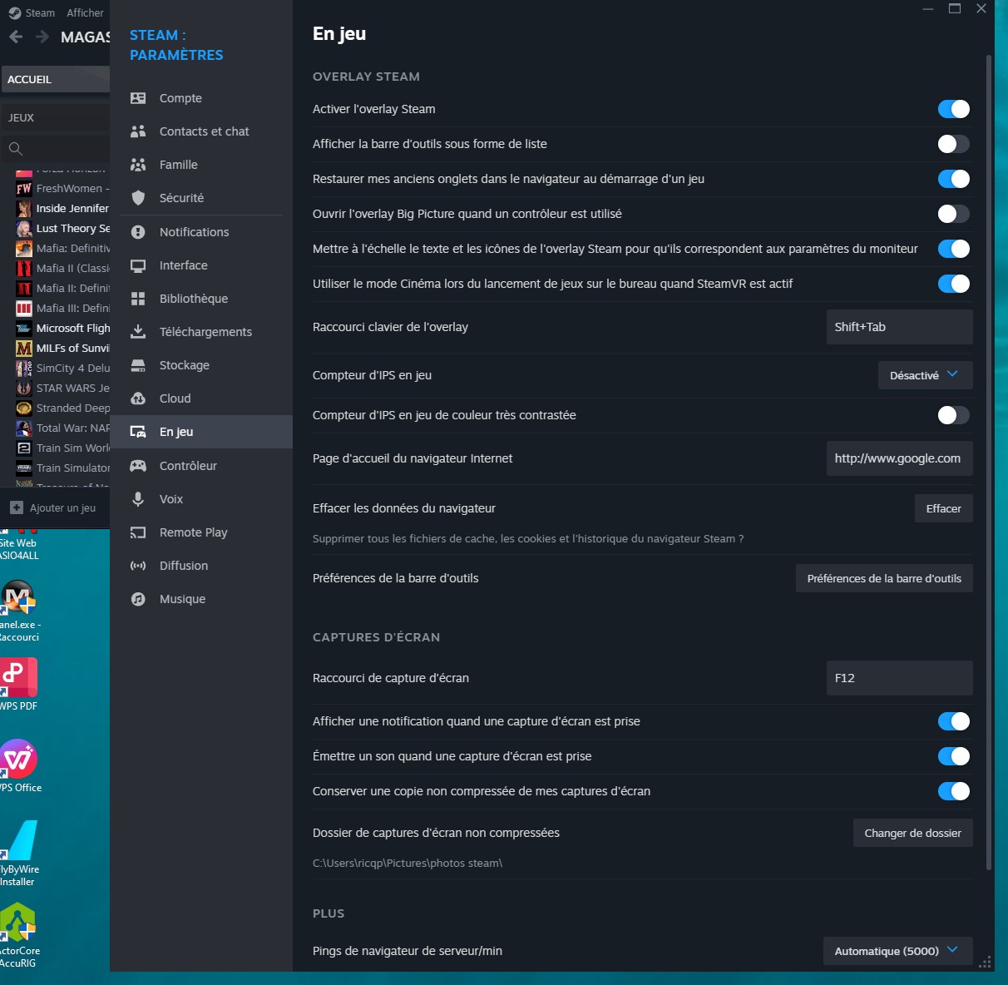1008x985 pixels.
Task: Select the ACCUEIL tab in library
Action: 55,79
